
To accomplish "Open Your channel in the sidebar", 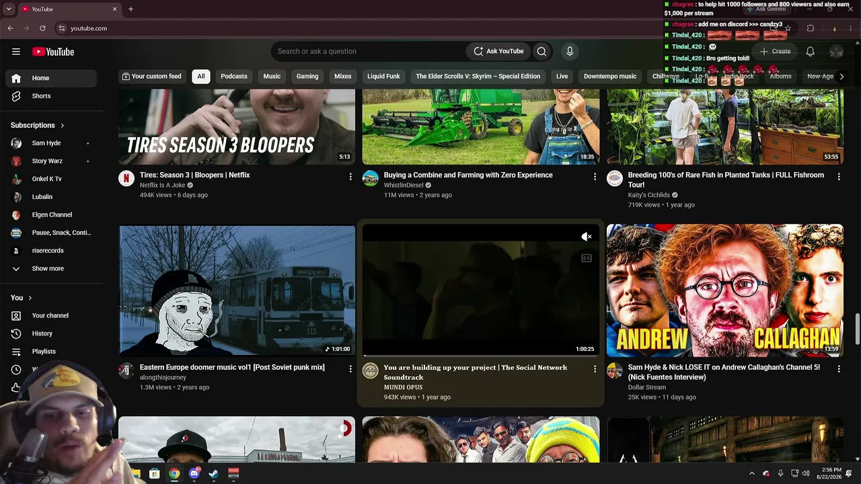I will [x=52, y=315].
